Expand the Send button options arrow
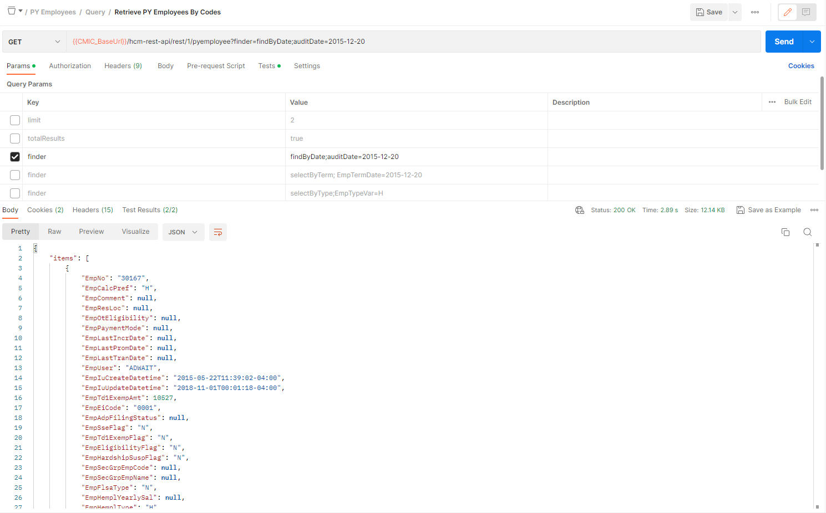This screenshot has width=826, height=513. point(812,42)
